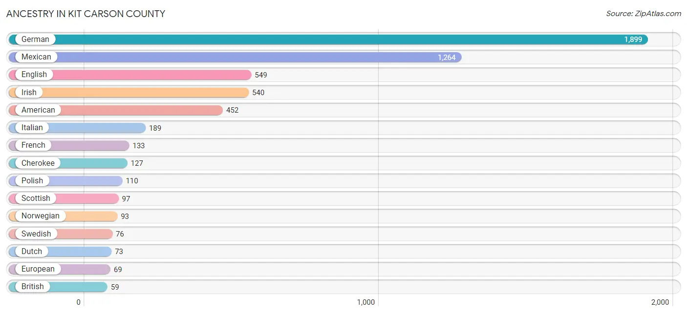
Task: Click the 76 value beside Swedish
Action: point(120,234)
